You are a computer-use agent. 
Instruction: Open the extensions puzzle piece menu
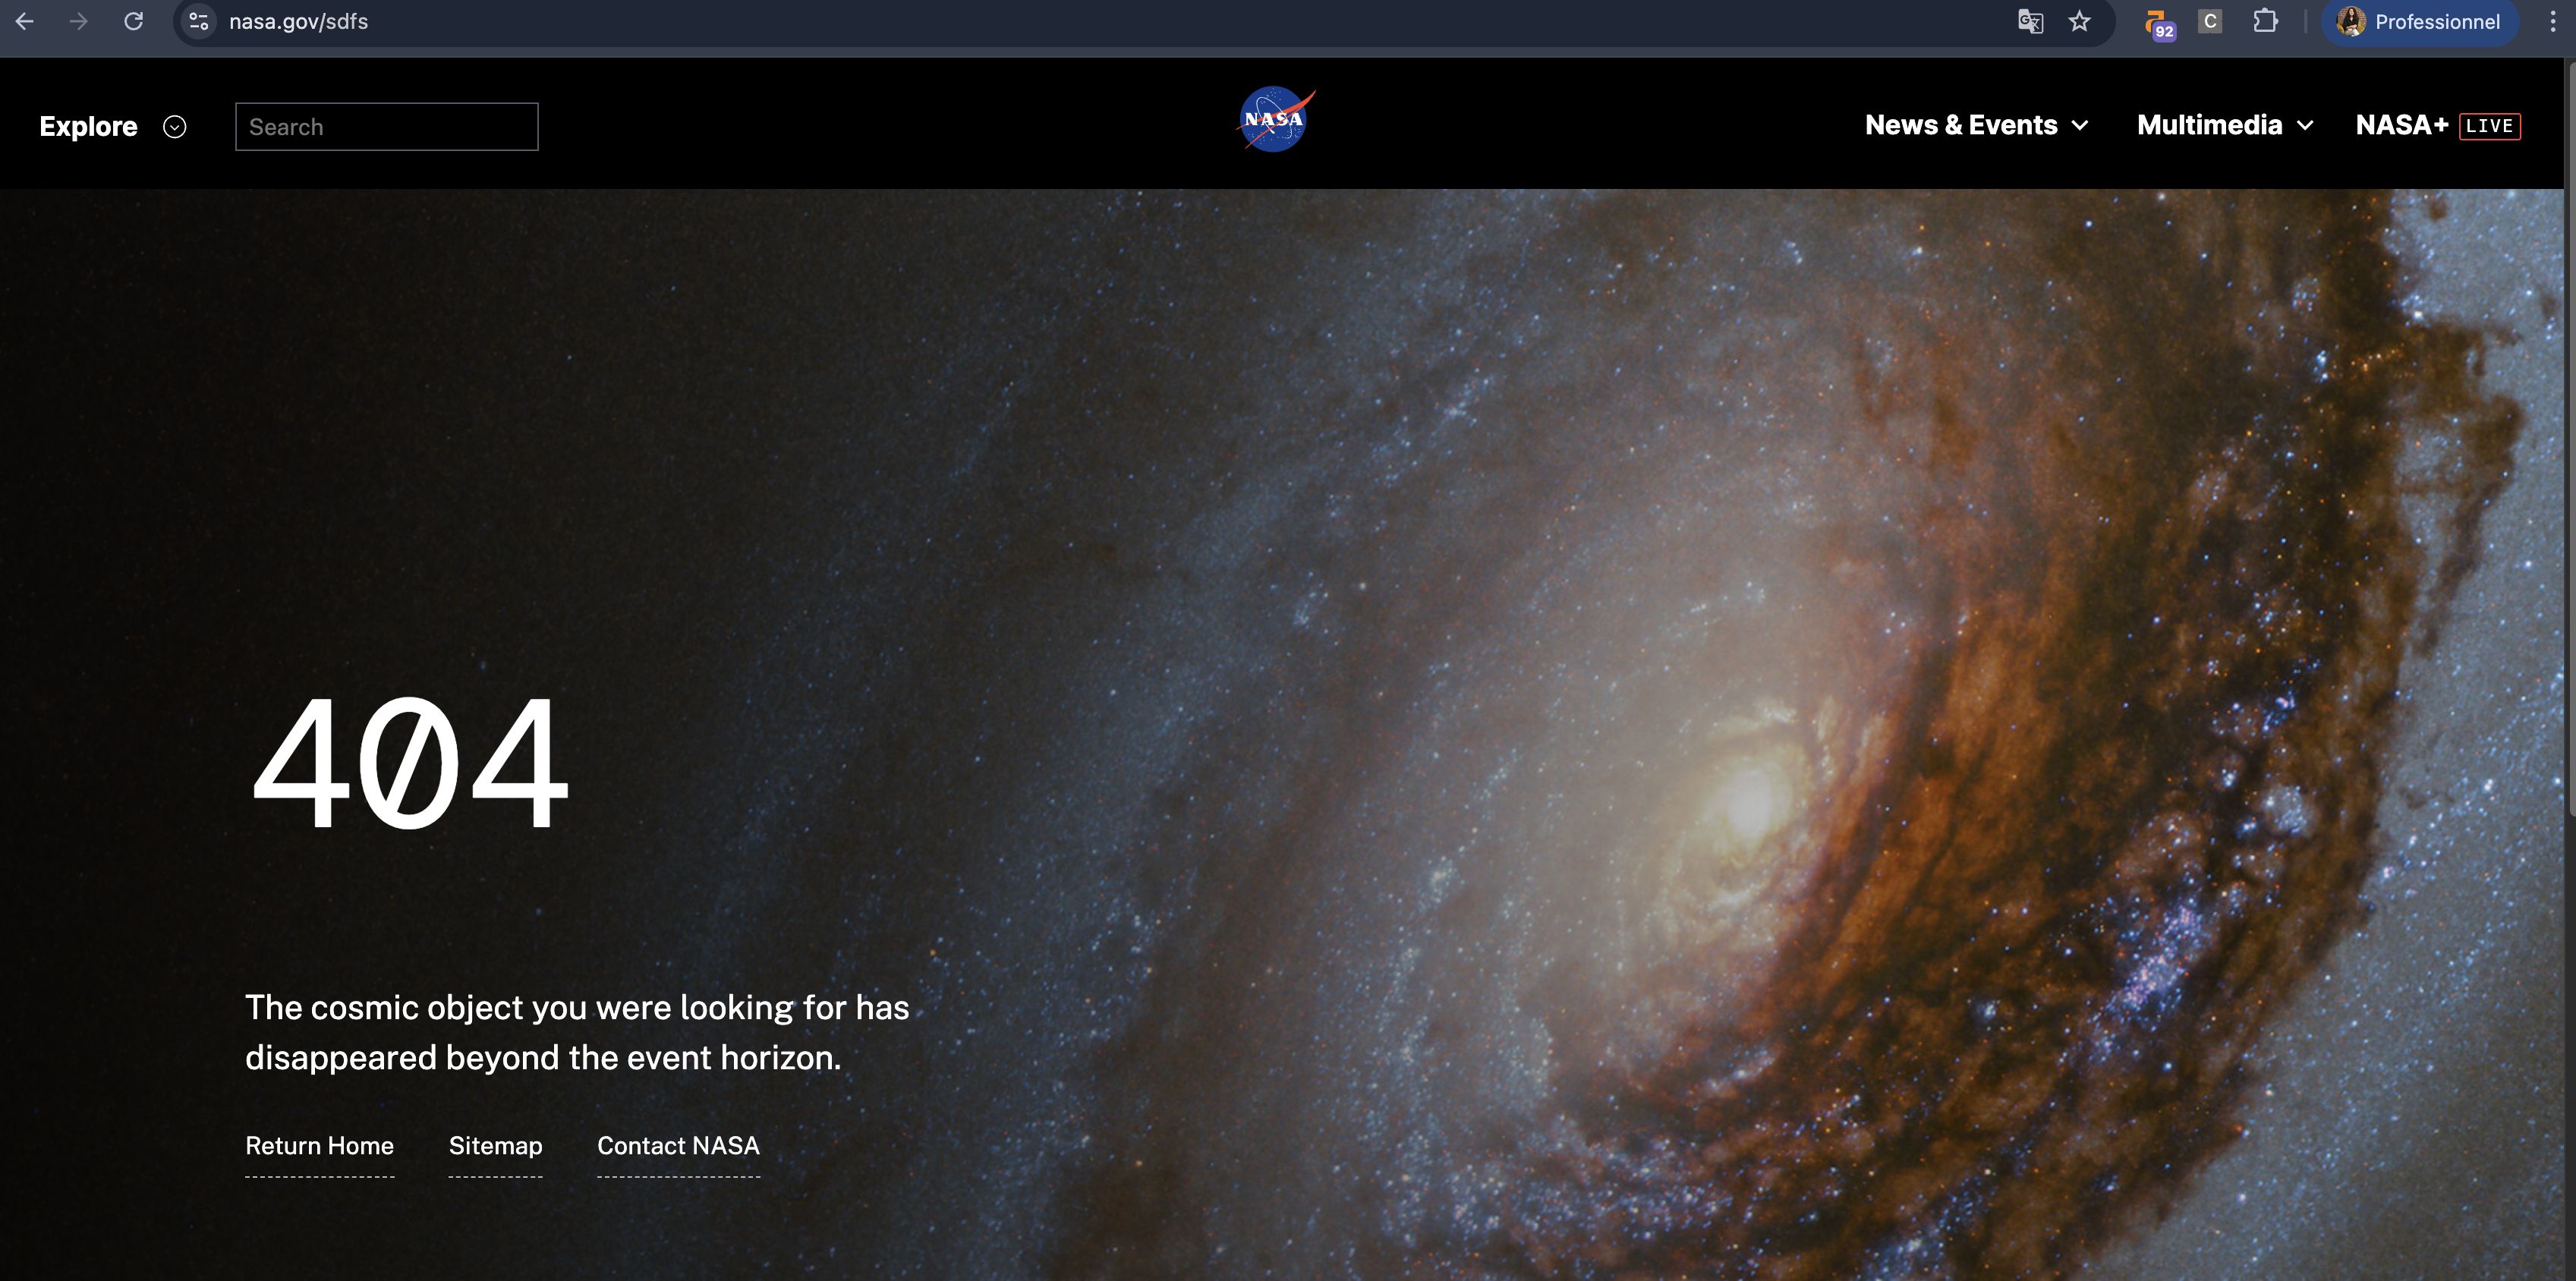click(2265, 21)
